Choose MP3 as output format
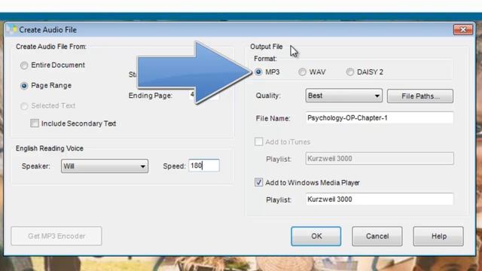Screen dimensions: 482x271 (258, 72)
